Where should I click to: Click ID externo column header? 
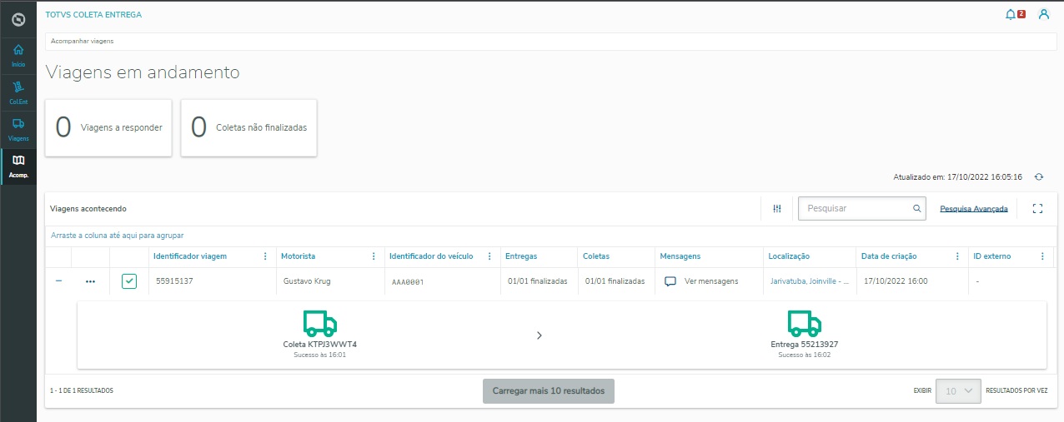(x=991, y=256)
